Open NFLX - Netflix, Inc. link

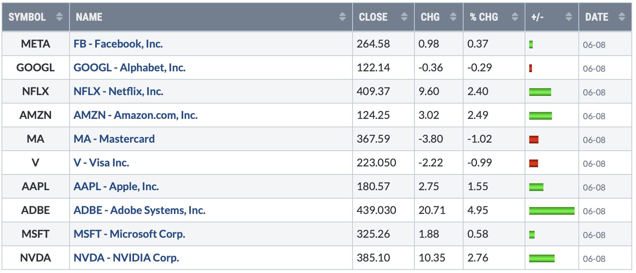(x=119, y=91)
